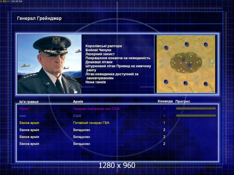Click the 'Армія' column header
This screenshot has width=234, height=175.
[78, 101]
